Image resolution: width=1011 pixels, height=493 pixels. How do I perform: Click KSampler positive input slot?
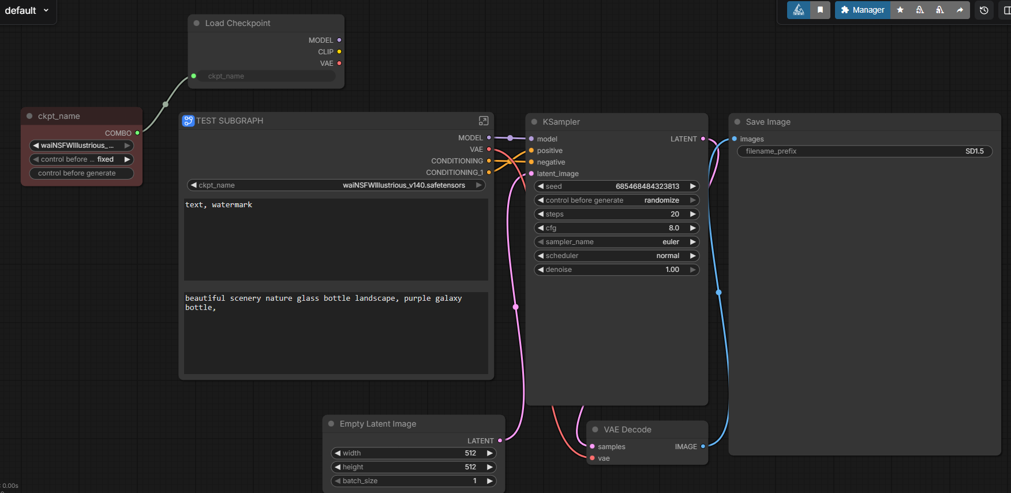(531, 150)
